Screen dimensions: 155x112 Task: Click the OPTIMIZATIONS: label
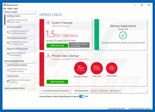pos(82,91)
